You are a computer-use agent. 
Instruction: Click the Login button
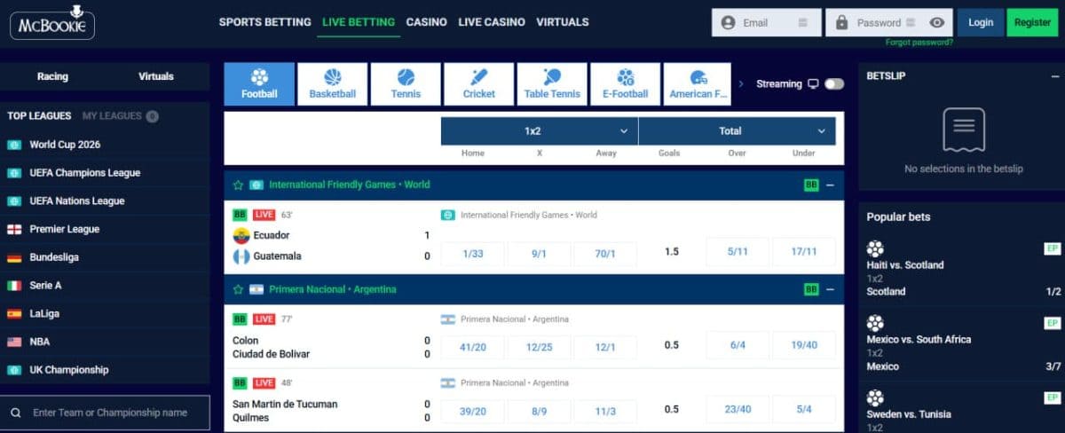981,22
